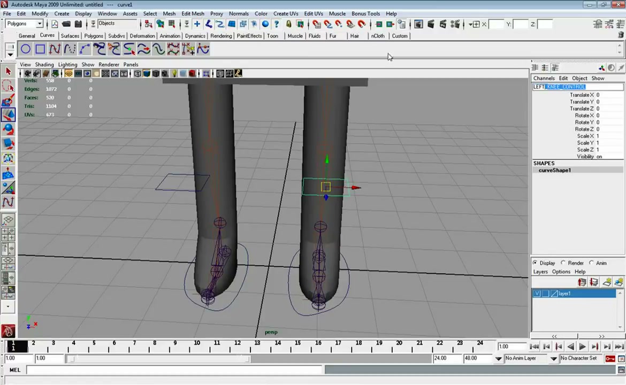Switch to the Surfaces shelf tab
The image size is (626, 385).
click(x=70, y=36)
